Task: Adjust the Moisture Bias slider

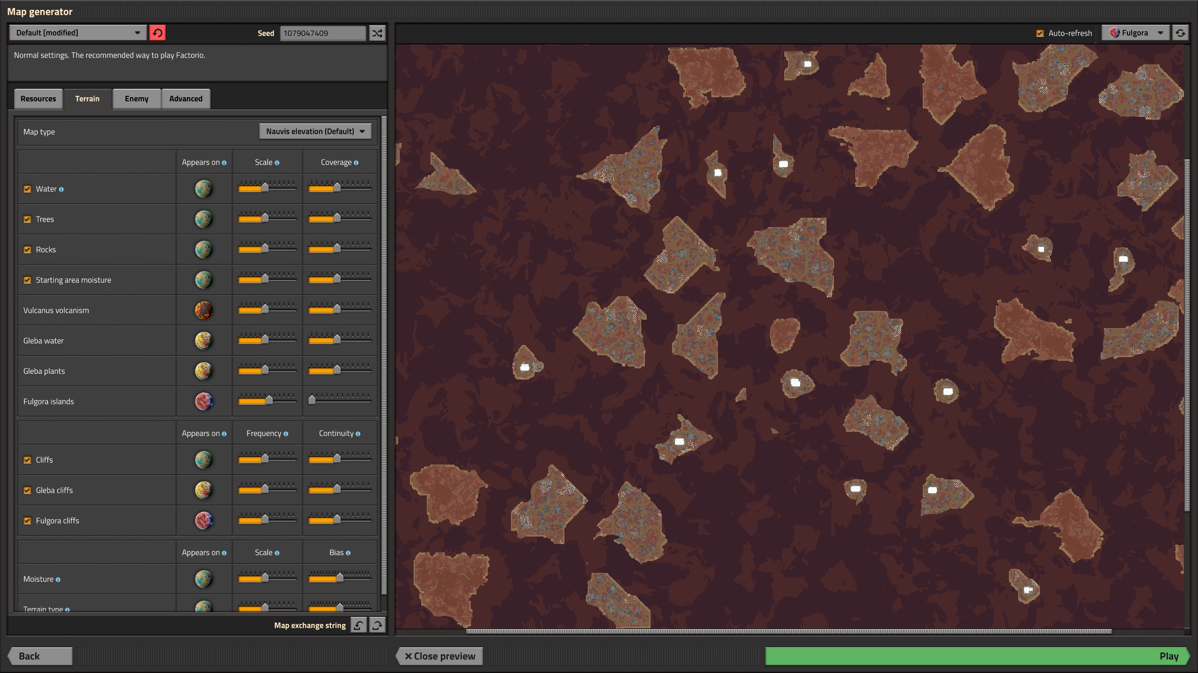Action: pos(340,578)
